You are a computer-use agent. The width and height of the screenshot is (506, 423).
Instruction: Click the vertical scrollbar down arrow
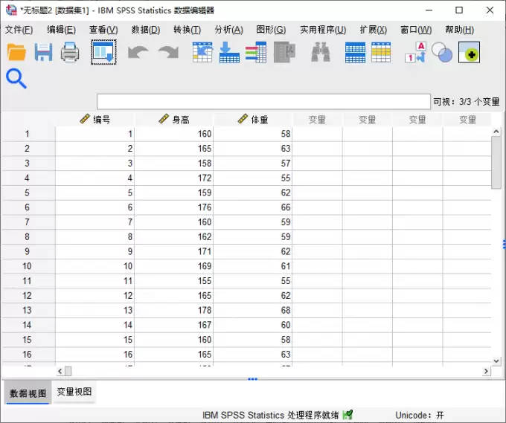click(496, 361)
